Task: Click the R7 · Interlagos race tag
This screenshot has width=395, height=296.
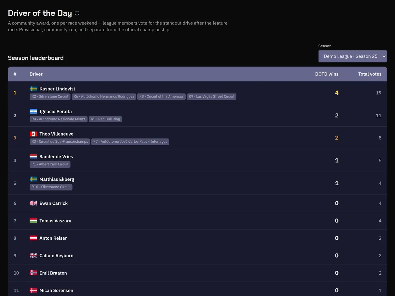Action: pos(130,142)
